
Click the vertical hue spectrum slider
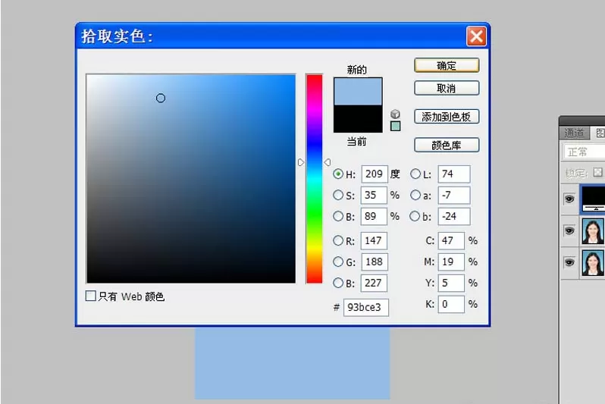click(315, 179)
